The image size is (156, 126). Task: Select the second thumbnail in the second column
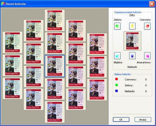click(33, 53)
